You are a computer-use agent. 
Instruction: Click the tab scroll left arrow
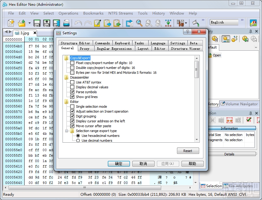click(x=6, y=32)
